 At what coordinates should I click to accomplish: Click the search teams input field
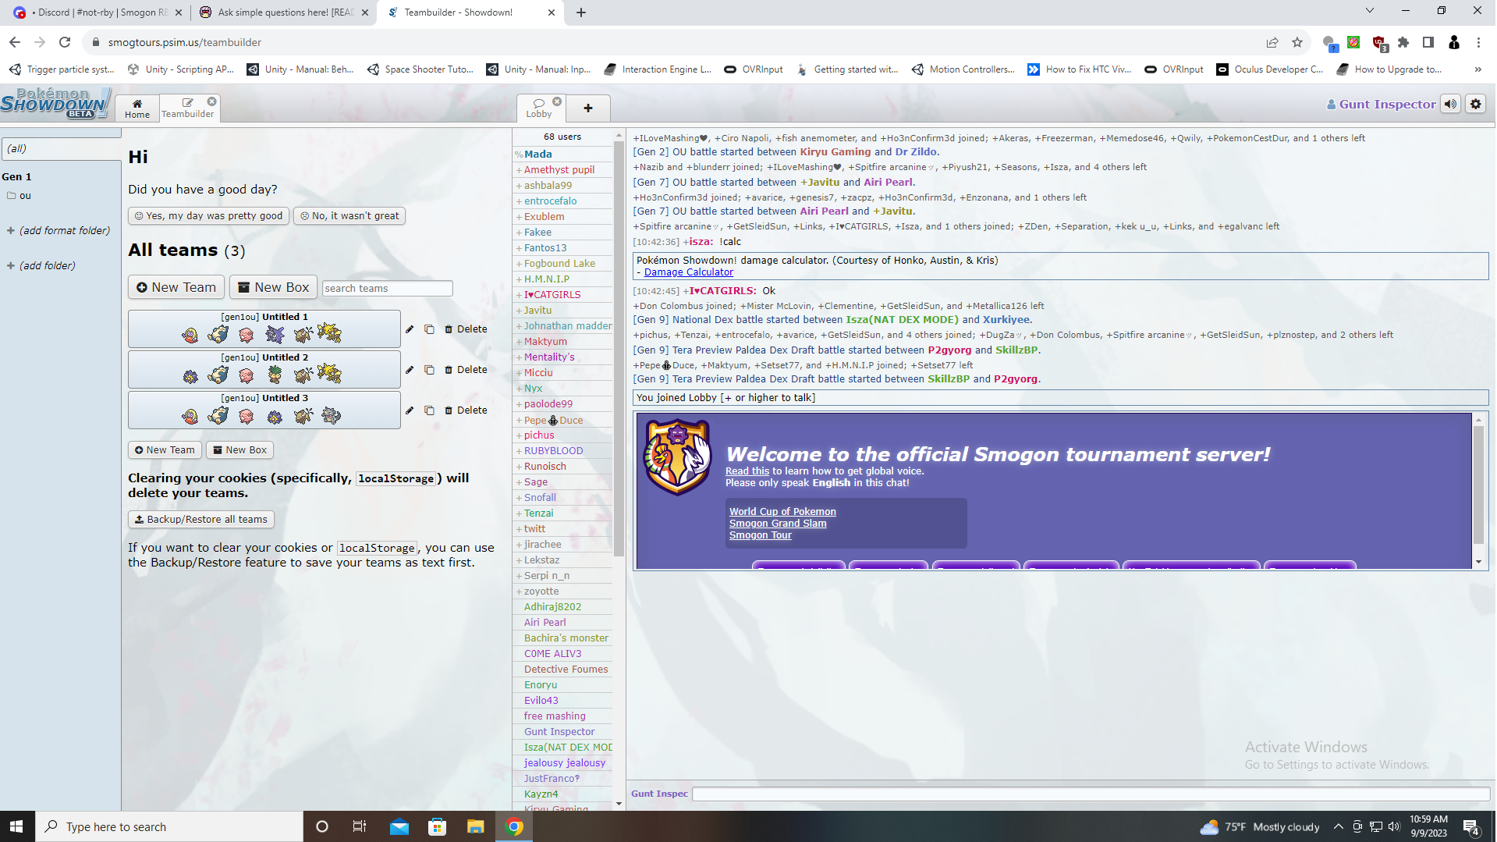click(387, 289)
